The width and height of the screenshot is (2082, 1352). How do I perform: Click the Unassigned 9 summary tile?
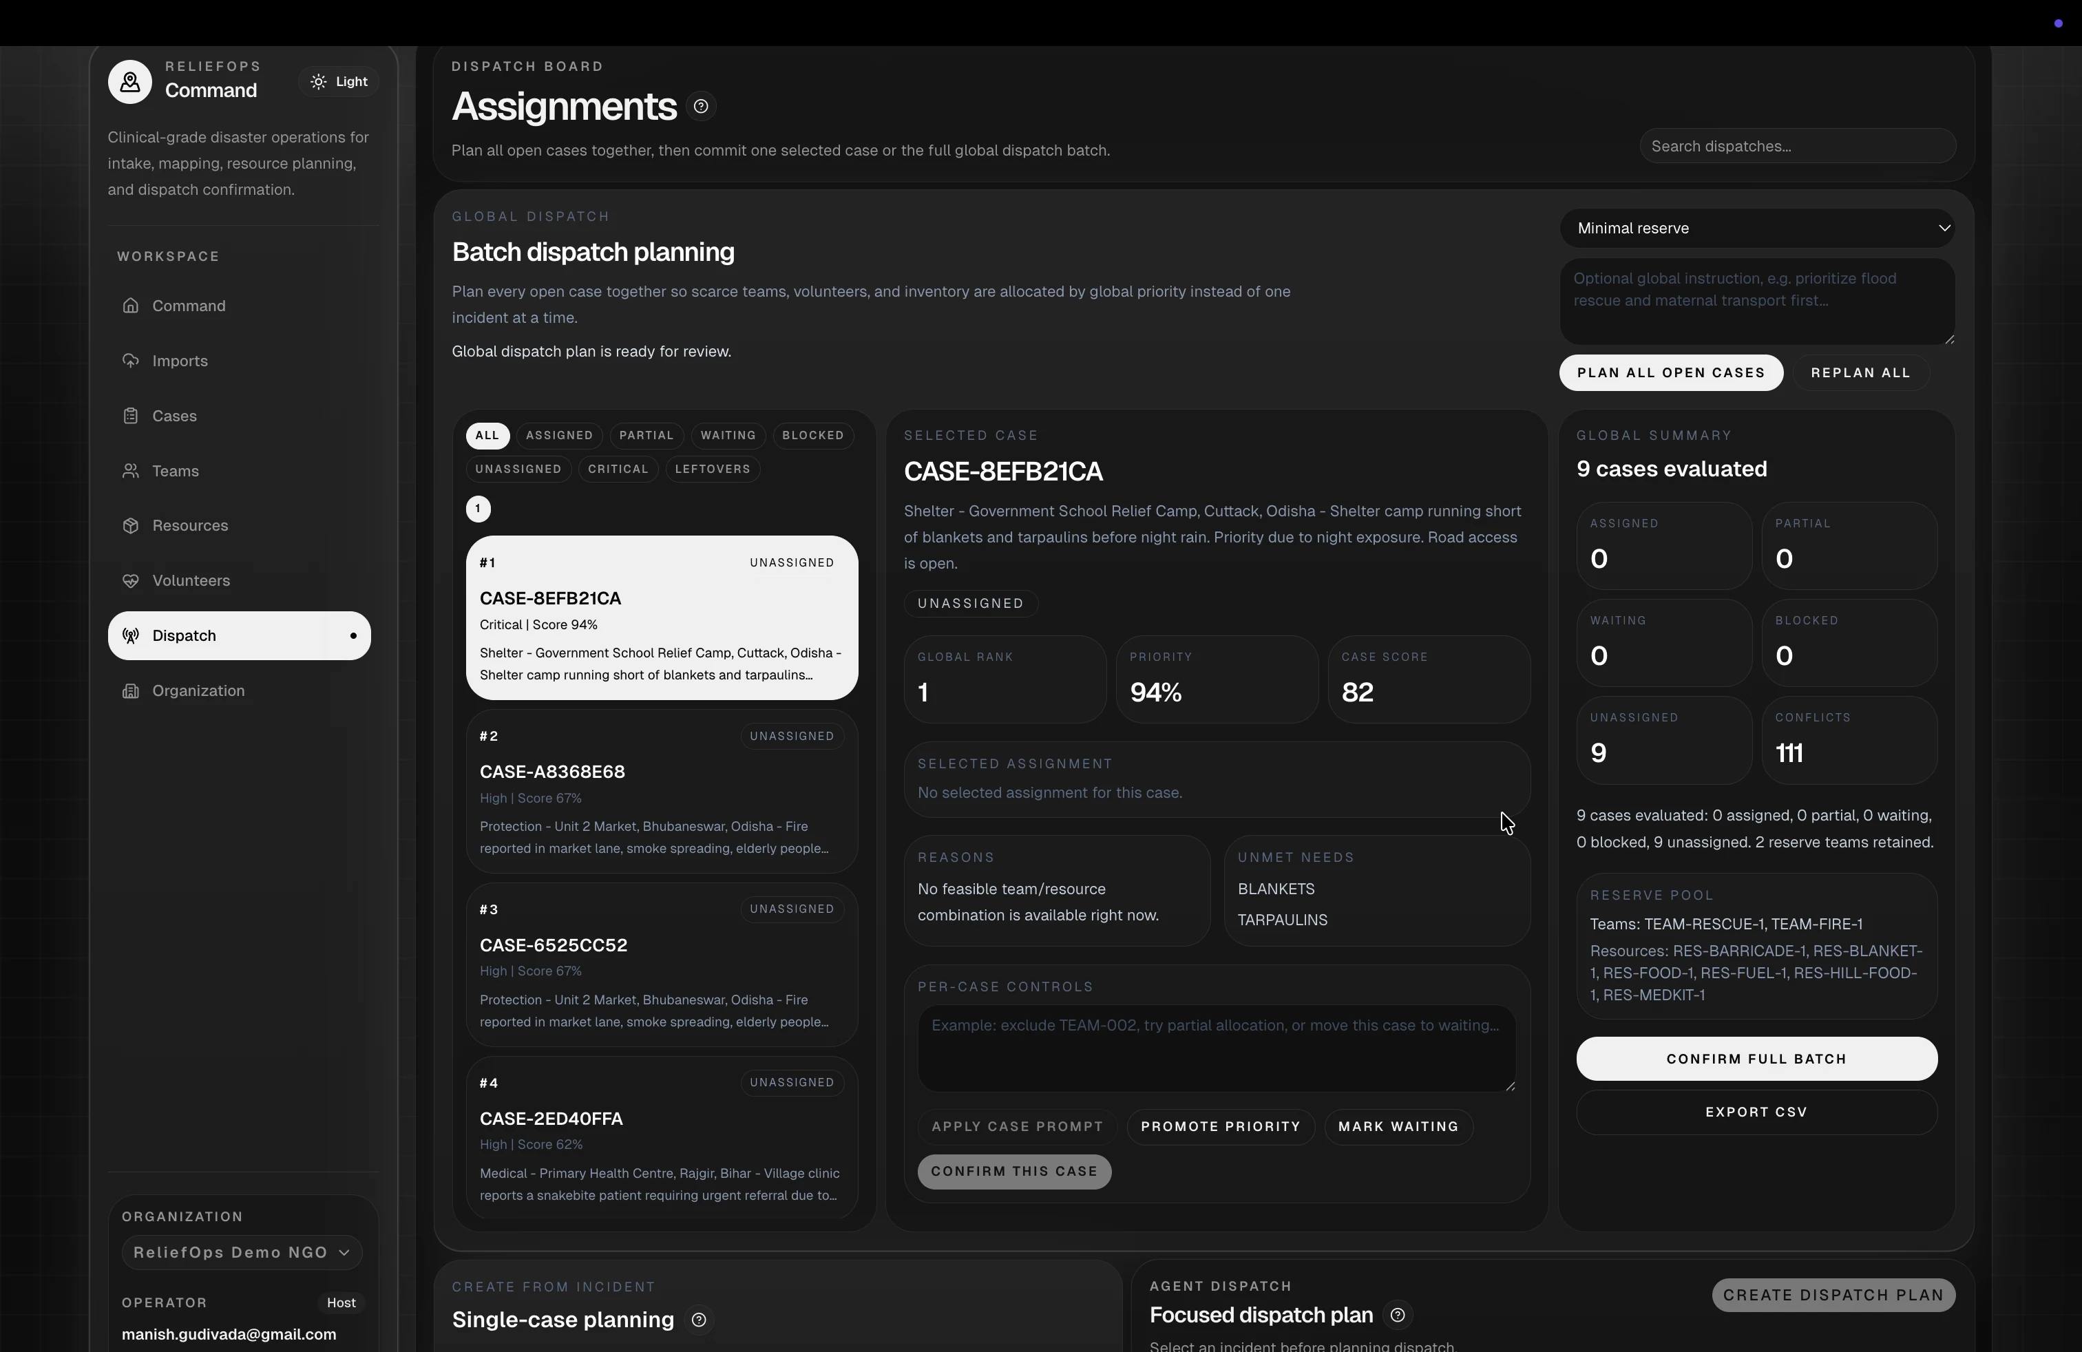click(x=1664, y=740)
